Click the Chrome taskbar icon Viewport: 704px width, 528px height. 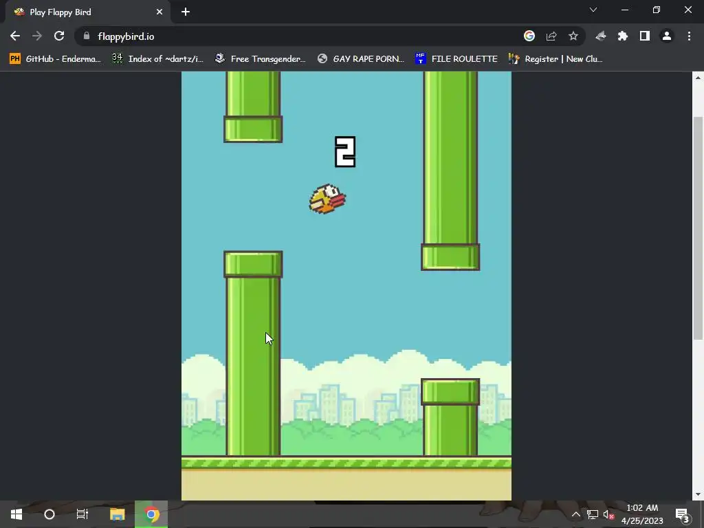coord(151,514)
